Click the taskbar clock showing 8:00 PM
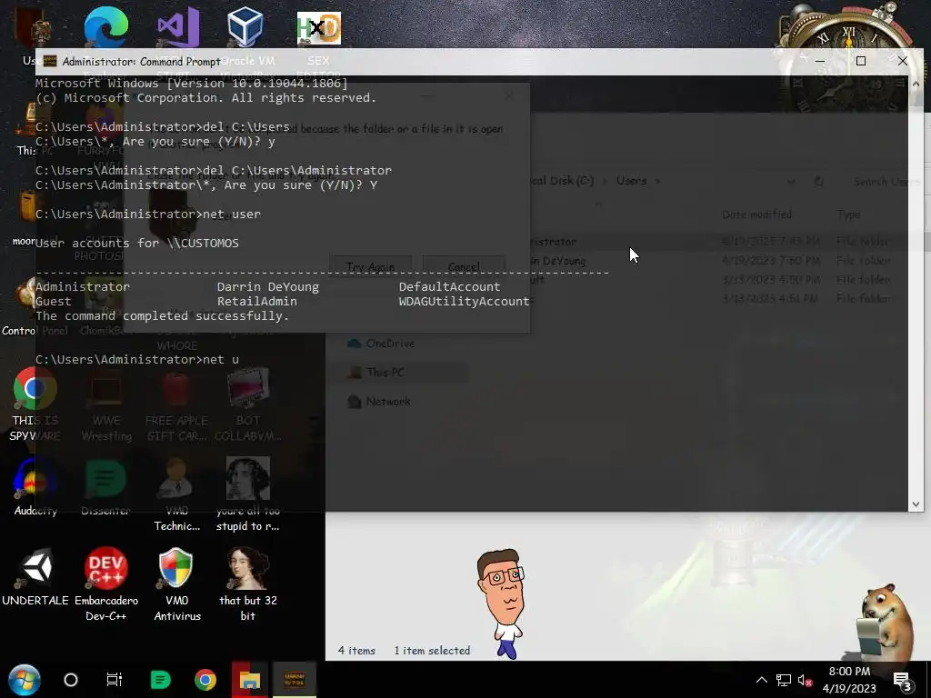Image resolution: width=931 pixels, height=698 pixels. pos(849,680)
